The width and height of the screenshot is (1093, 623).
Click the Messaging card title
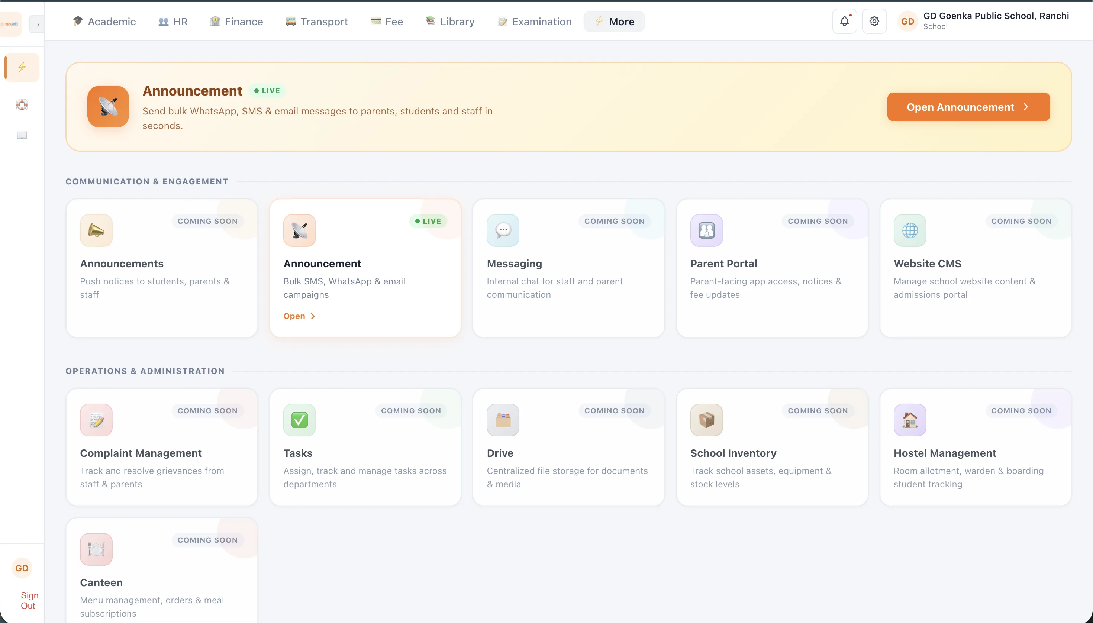click(515, 264)
